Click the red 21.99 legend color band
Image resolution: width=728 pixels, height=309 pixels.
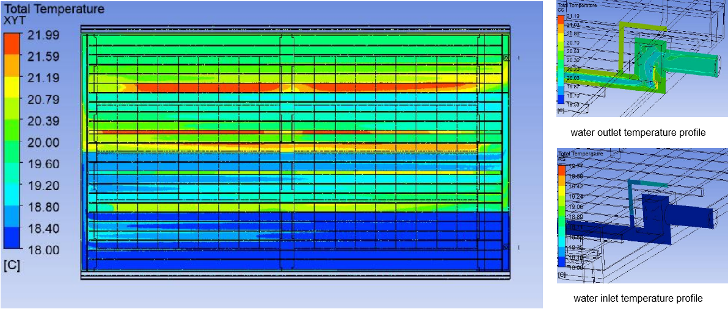pyautogui.click(x=13, y=44)
